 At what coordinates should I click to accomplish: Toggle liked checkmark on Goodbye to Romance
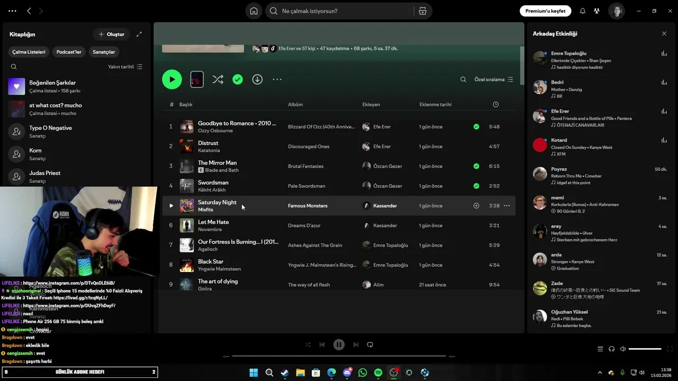point(476,126)
